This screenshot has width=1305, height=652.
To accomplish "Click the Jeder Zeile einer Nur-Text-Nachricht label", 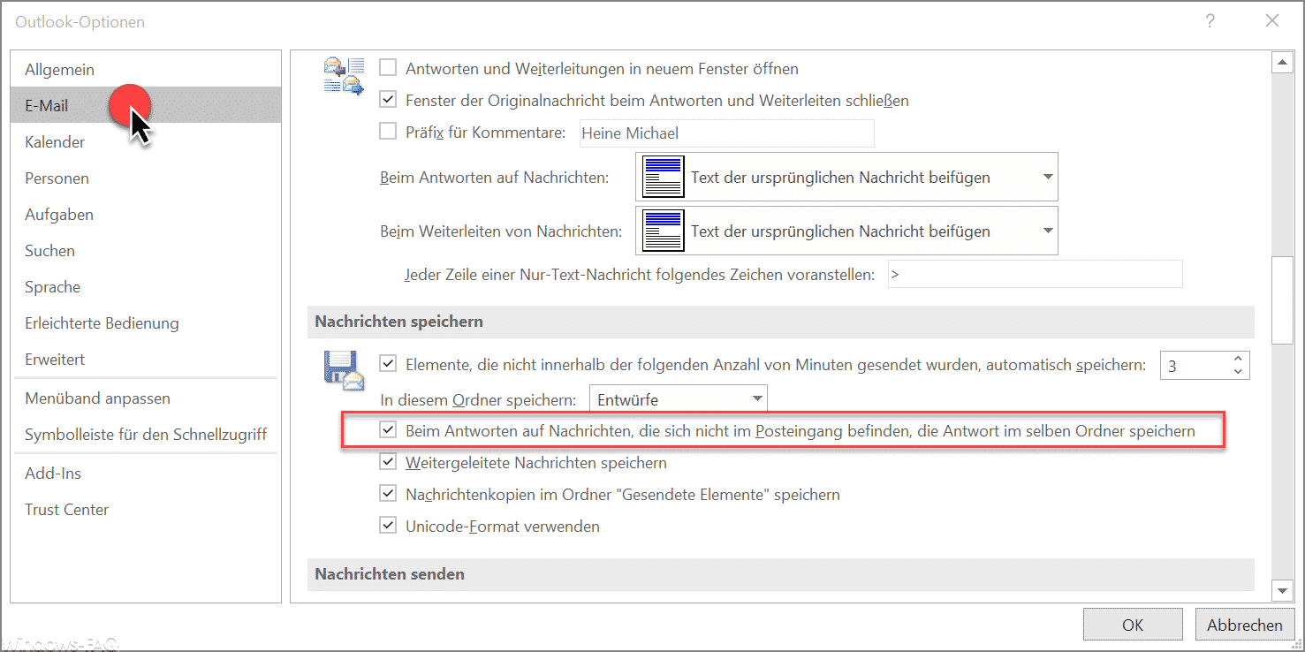I will (639, 274).
